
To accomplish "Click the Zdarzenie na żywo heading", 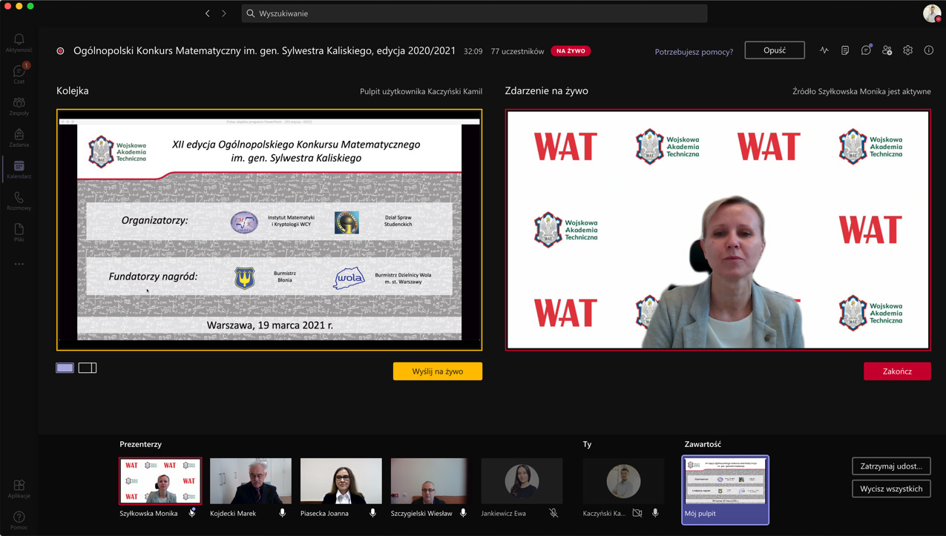I will [546, 90].
